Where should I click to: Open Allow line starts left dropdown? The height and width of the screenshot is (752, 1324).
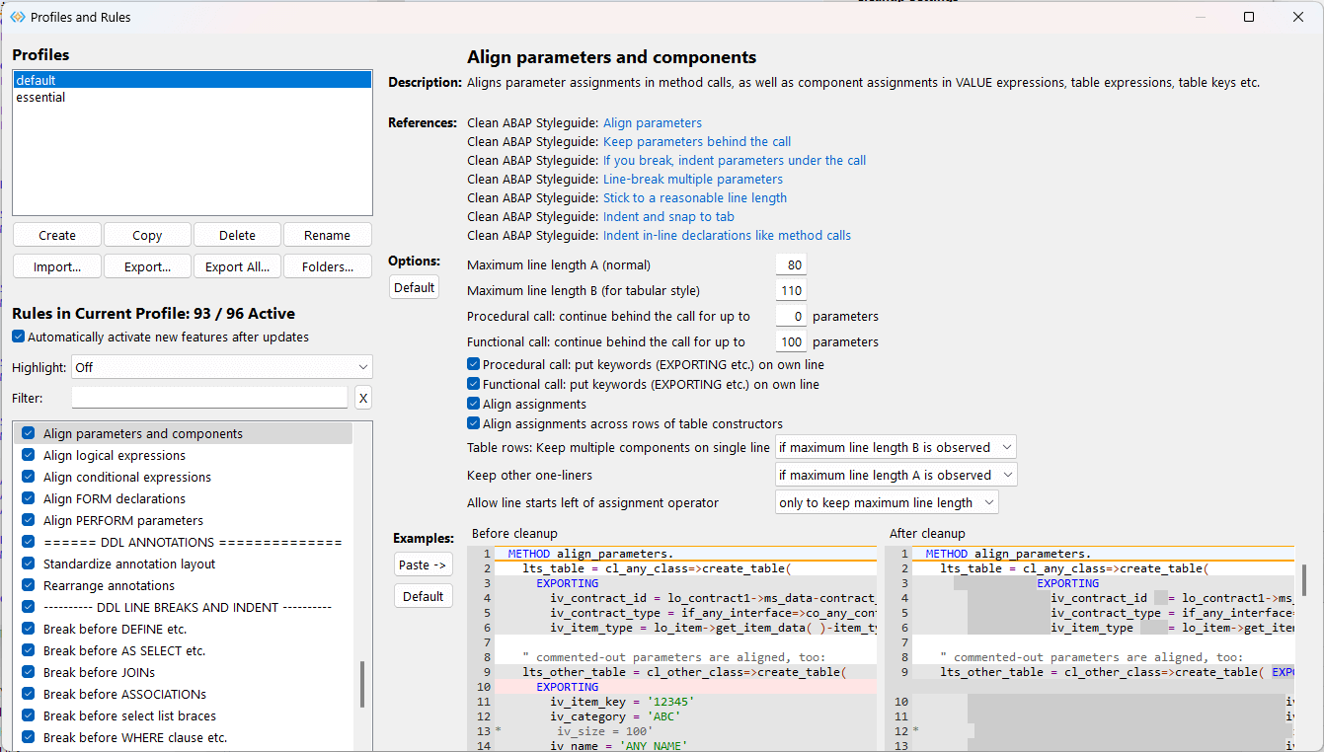887,502
